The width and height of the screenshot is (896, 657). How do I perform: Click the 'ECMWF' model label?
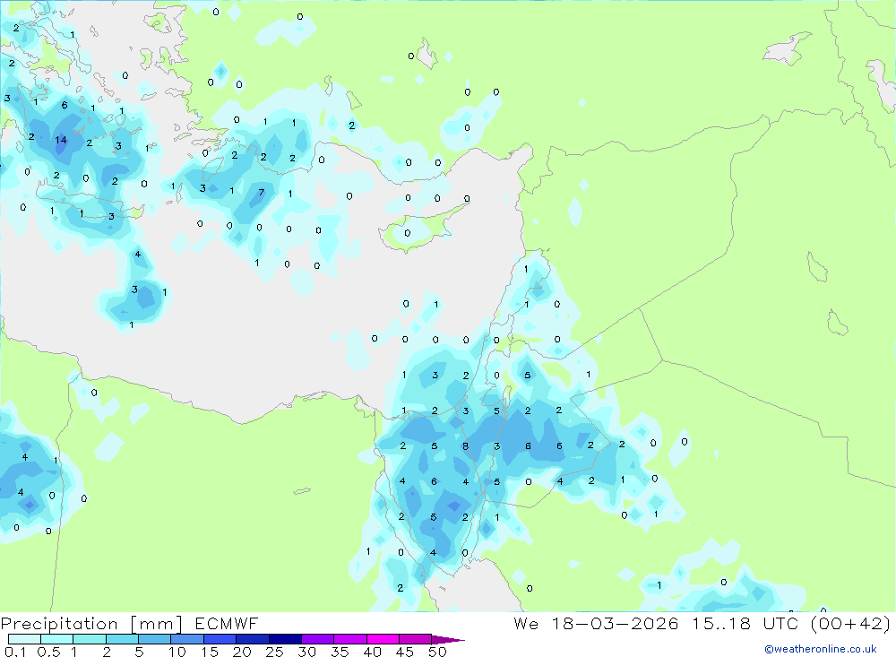tap(227, 623)
